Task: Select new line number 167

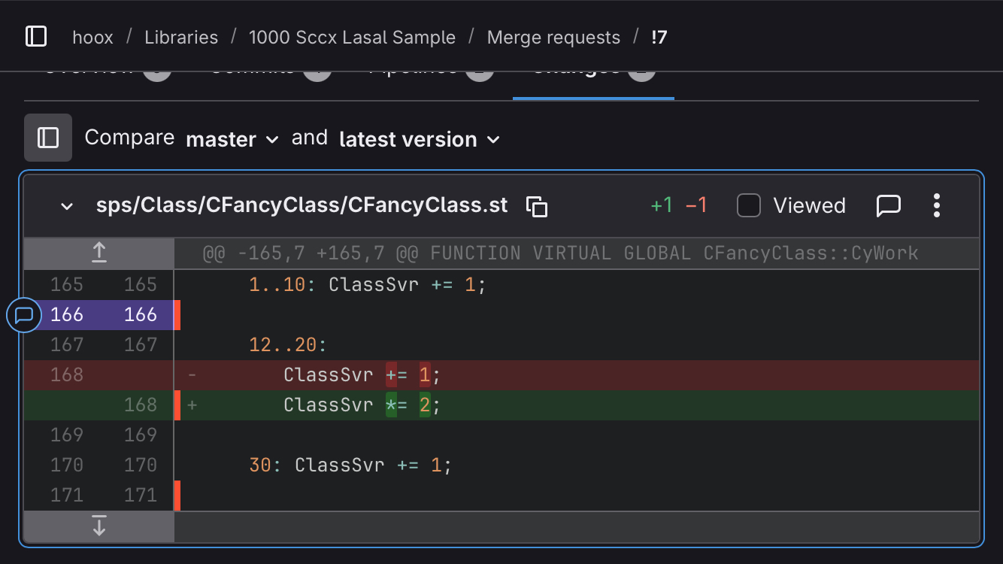Action: pyautogui.click(x=141, y=344)
